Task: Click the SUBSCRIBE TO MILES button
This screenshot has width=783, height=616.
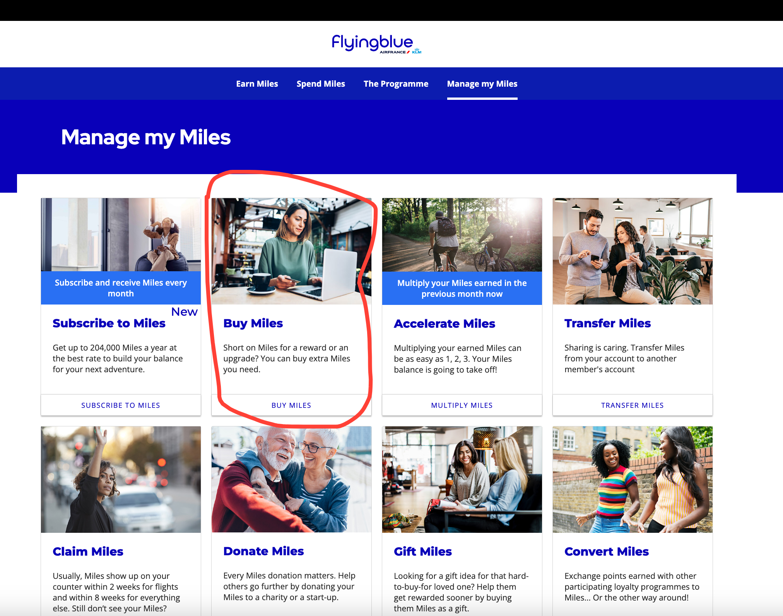Action: pyautogui.click(x=120, y=405)
